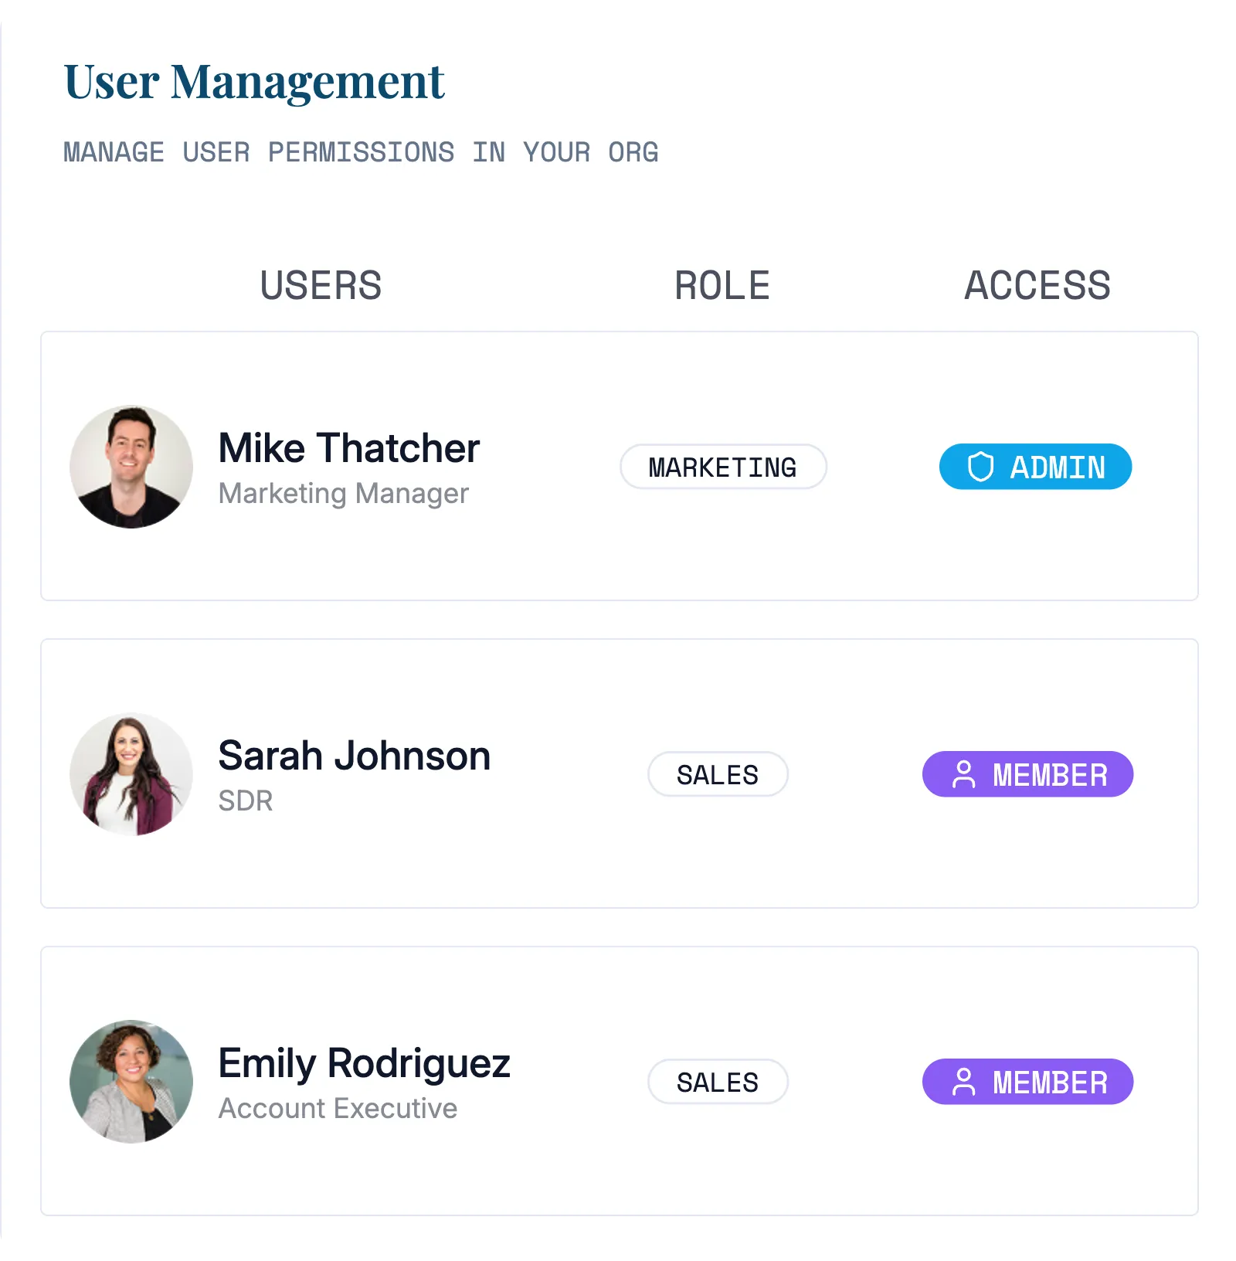
Task: Select the name Sarah Johnson
Action: [x=355, y=756]
